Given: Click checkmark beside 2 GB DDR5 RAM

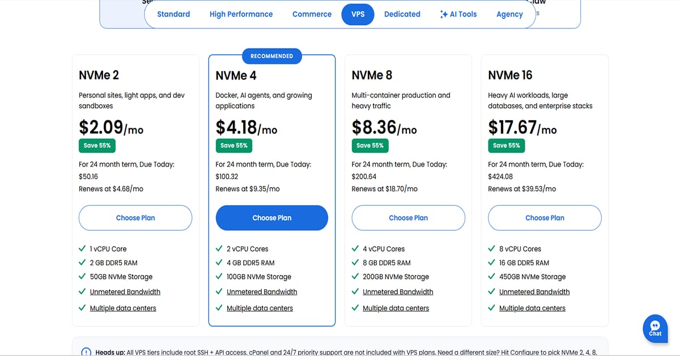Looking at the screenshot, I should click(83, 262).
